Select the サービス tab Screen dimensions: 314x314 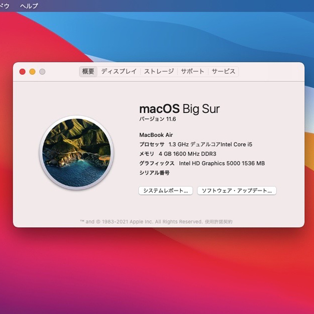tap(223, 71)
